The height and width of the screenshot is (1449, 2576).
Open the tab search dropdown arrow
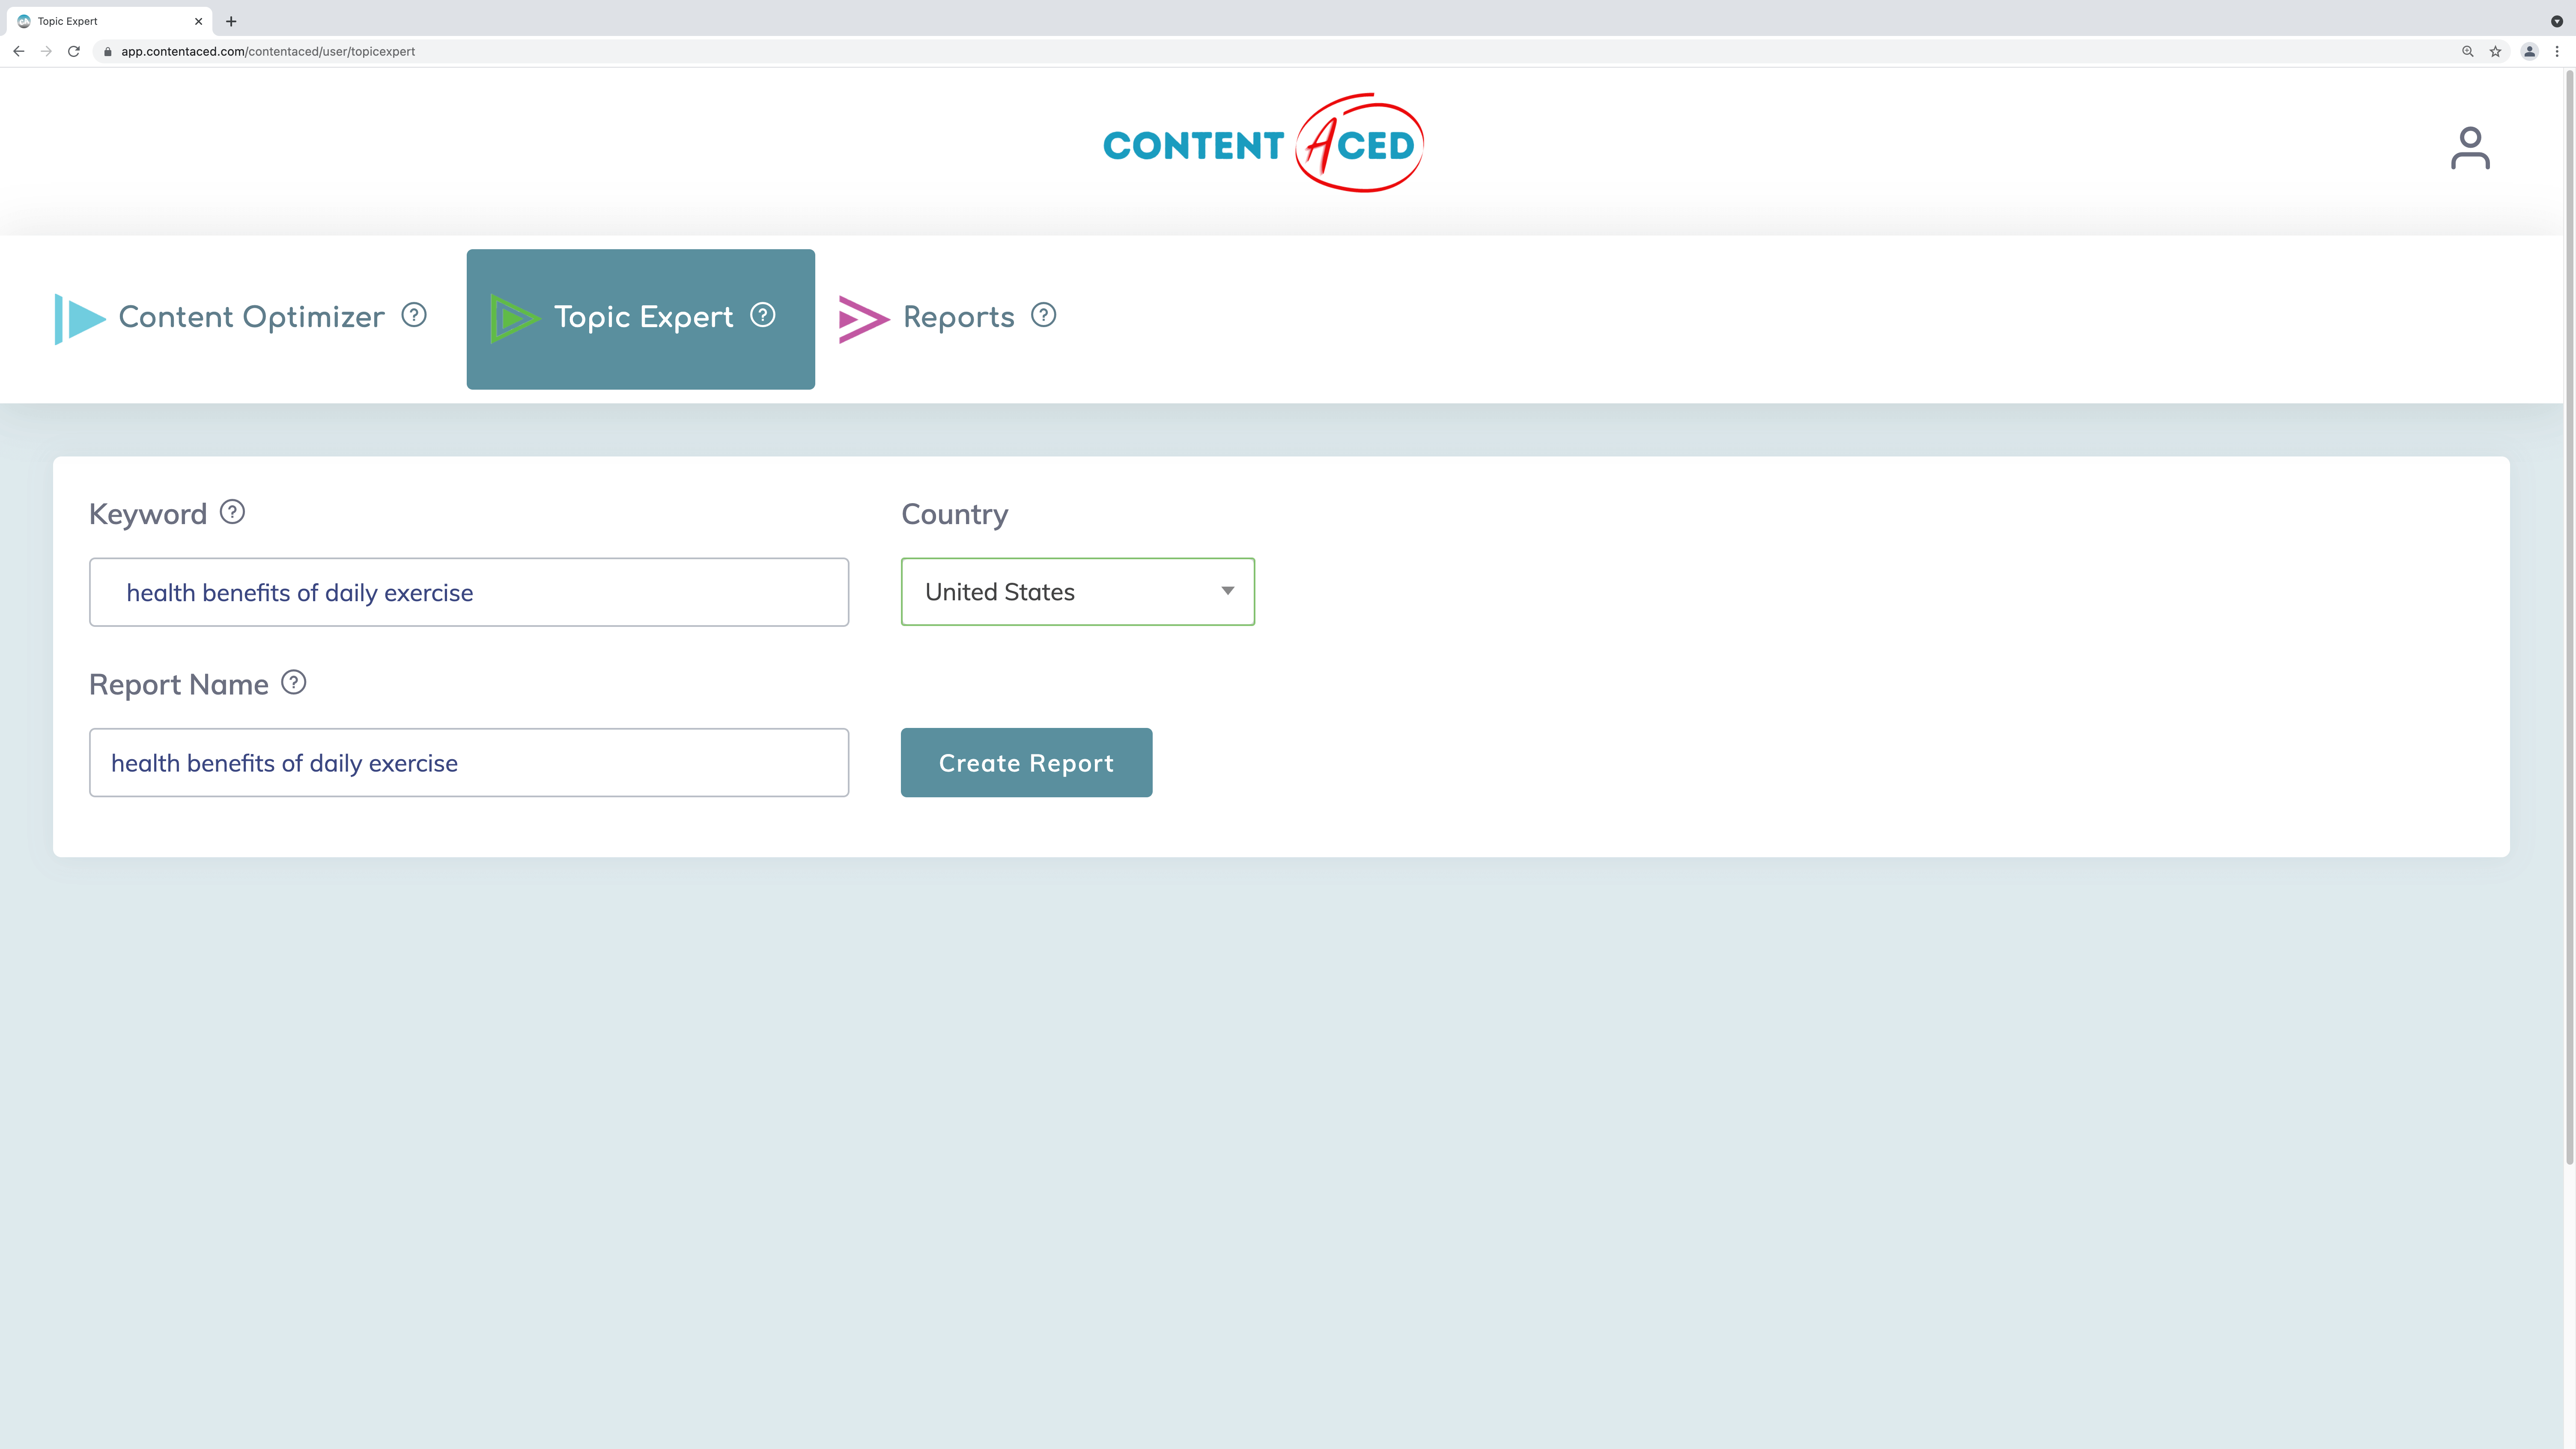coord(2557,21)
